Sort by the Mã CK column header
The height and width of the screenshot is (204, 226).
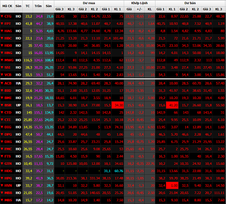coord(7,6)
